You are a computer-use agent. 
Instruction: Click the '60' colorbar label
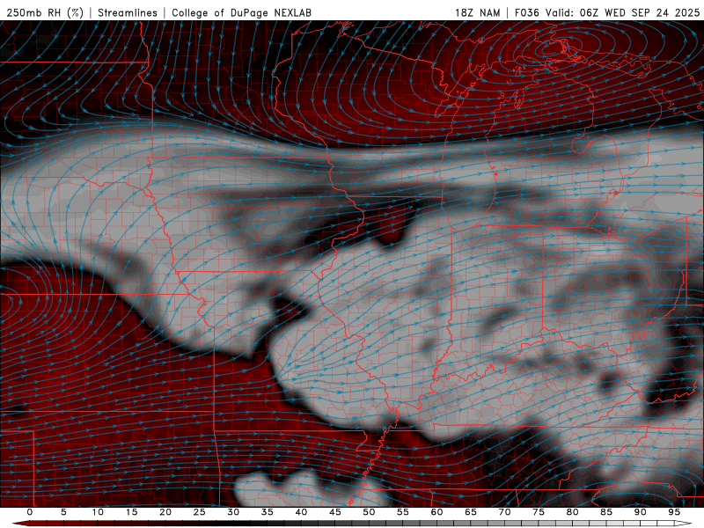click(x=436, y=512)
